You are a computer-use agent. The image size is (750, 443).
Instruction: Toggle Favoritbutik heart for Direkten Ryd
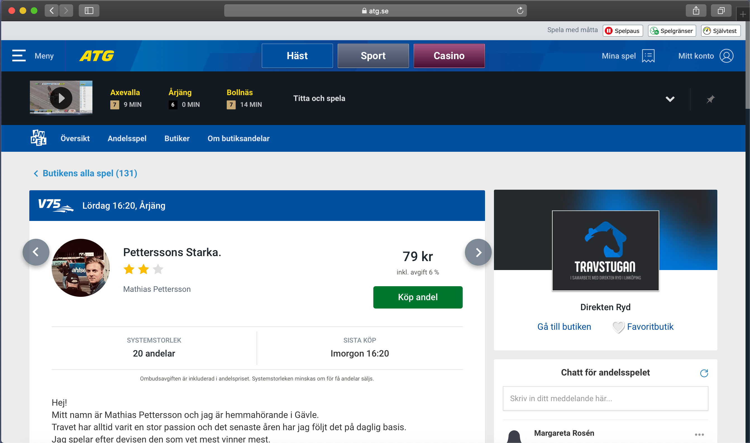[x=618, y=327]
